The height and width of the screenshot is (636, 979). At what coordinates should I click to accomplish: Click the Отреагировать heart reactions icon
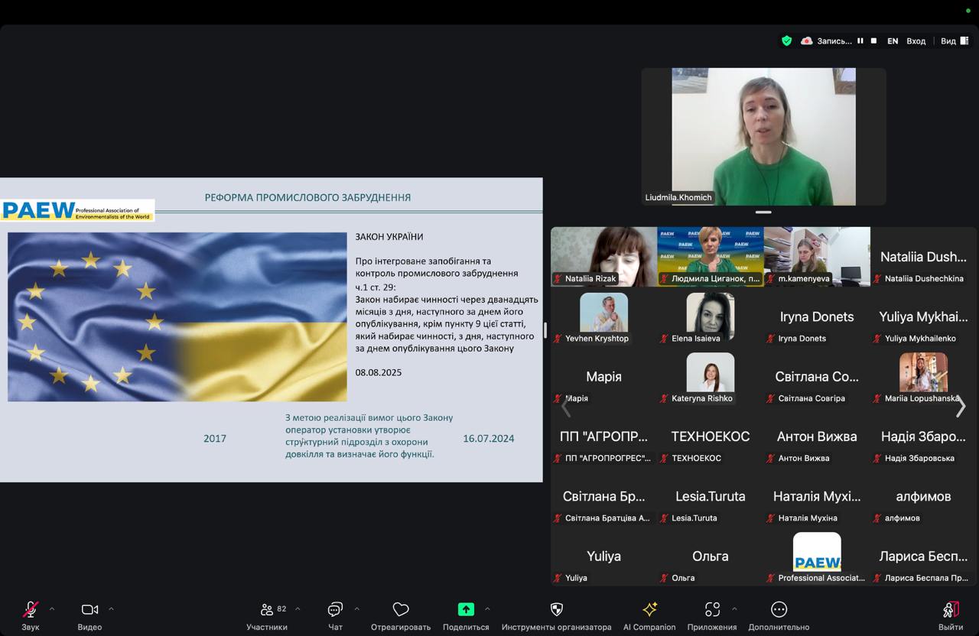coord(401,610)
